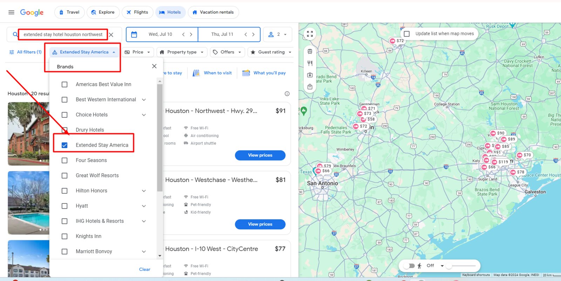Click the $70 hotel map pin
The image size is (561, 281).
pyautogui.click(x=524, y=155)
